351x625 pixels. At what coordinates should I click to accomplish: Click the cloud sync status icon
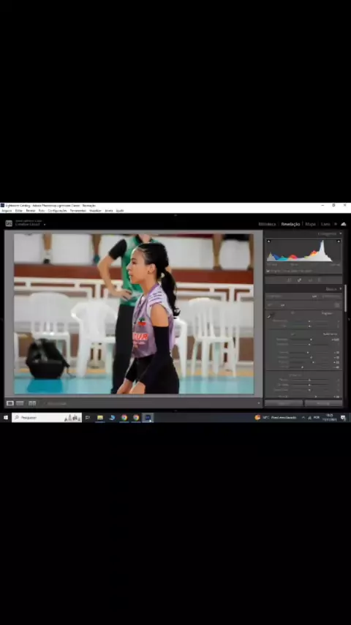pyautogui.click(x=344, y=224)
